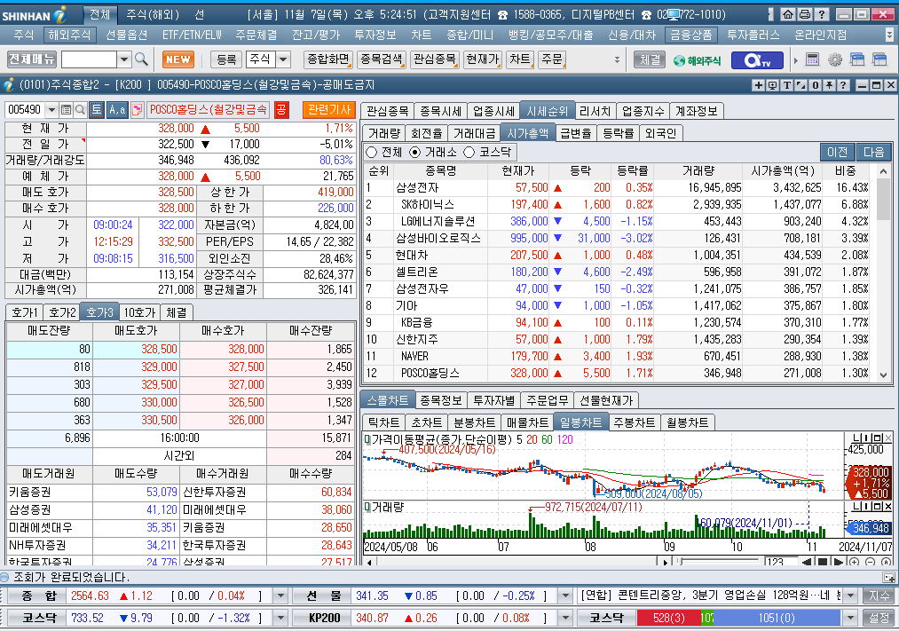
Task: Open the 선물 ticker dropdown
Action: [x=565, y=596]
